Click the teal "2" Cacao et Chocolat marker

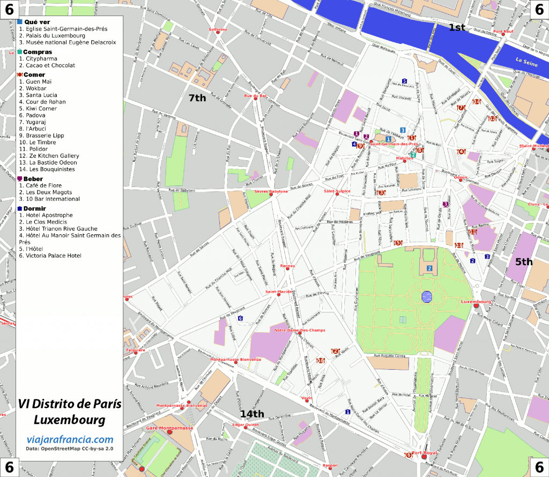pyautogui.click(x=413, y=154)
